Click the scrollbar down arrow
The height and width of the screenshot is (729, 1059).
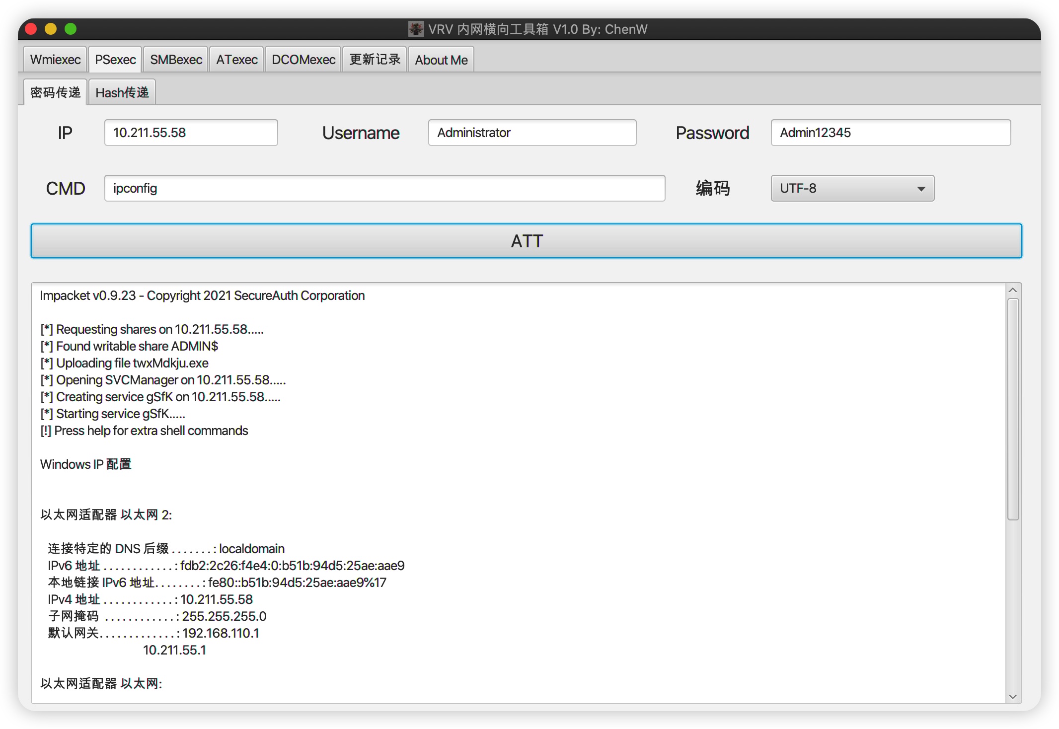tap(1013, 696)
